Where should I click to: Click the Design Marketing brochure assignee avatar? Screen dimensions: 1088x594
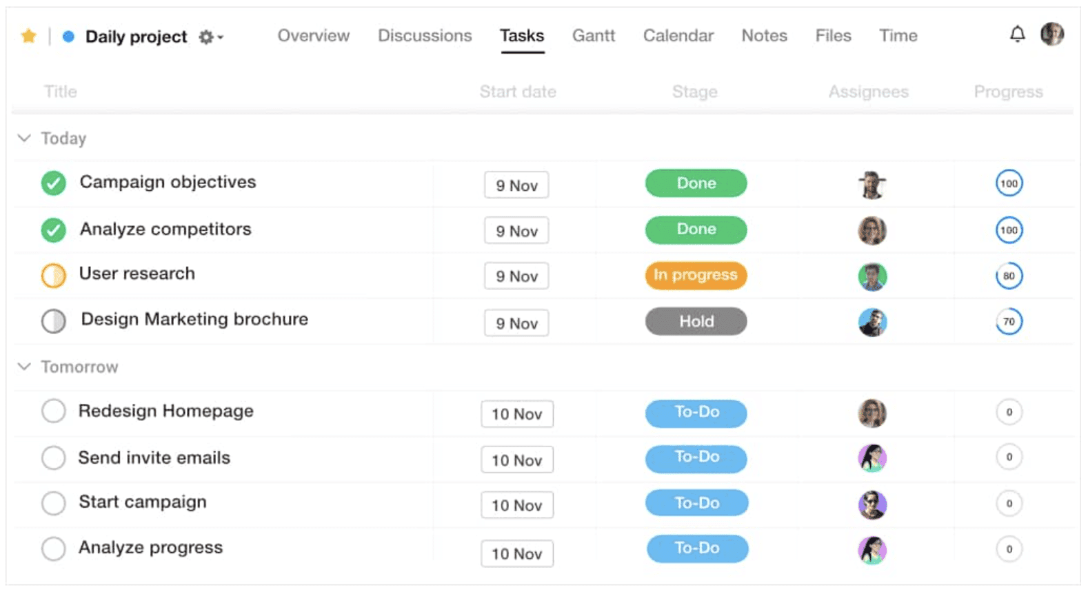point(872,322)
